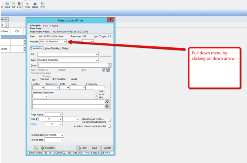Check Include in chronic medication list
This screenshot has height=163, width=247.
point(109,126)
